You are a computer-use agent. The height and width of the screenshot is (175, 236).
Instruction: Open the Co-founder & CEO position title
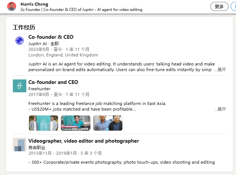click(x=51, y=37)
